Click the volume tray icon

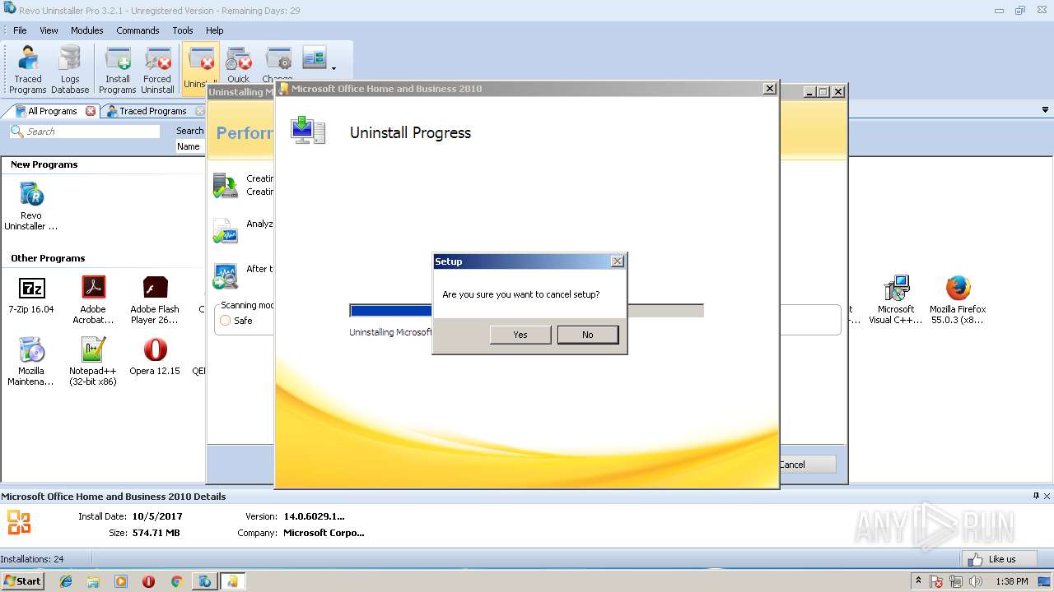(976, 581)
